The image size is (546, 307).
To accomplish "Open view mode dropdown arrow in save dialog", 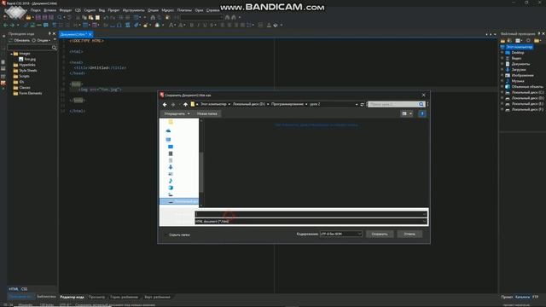I will [410, 113].
